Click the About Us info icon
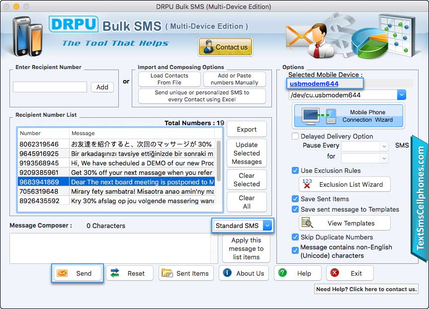Screen dimensions: 429x309 click(227, 273)
